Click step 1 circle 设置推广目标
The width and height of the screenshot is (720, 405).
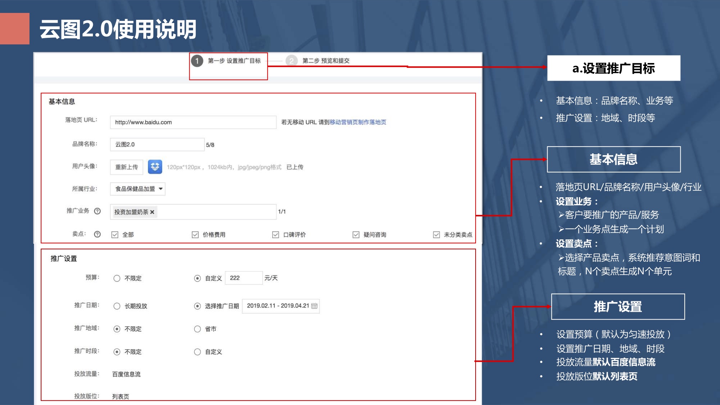pyautogui.click(x=197, y=61)
